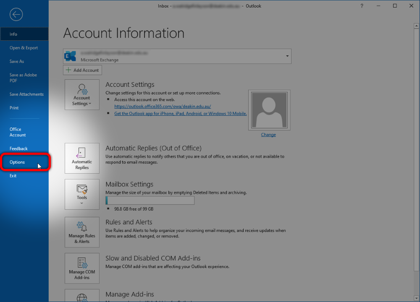The image size is (420, 302).
Task: Click the Manage Add-ins globe button
Action: coord(82,296)
